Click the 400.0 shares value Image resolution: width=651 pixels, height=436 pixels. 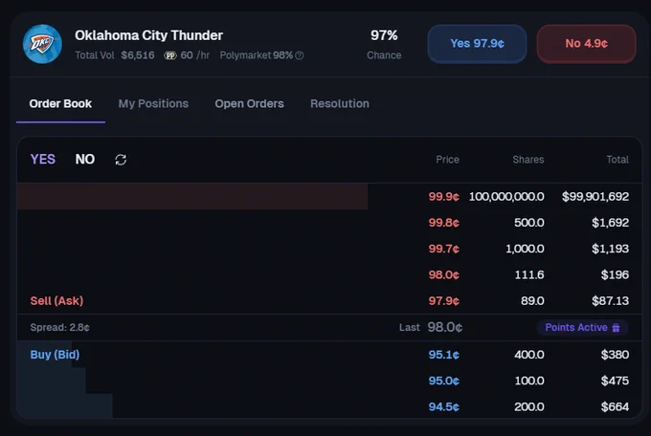528,355
